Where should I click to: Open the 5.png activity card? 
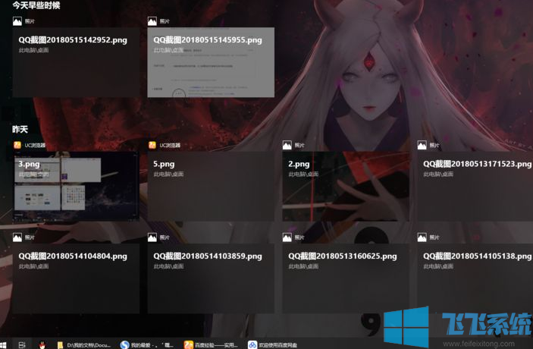(x=211, y=187)
